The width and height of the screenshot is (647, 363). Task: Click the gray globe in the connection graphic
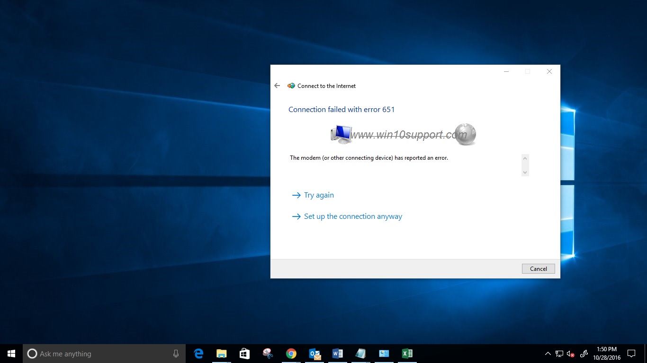pyautogui.click(x=465, y=134)
